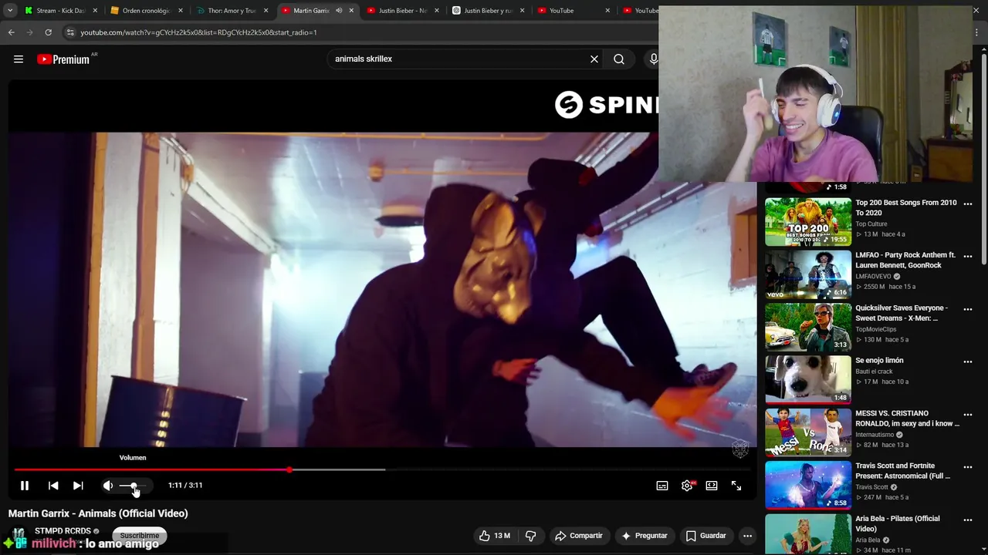The width and height of the screenshot is (988, 555).
Task: Like the video with 13 M likes
Action: [494, 536]
